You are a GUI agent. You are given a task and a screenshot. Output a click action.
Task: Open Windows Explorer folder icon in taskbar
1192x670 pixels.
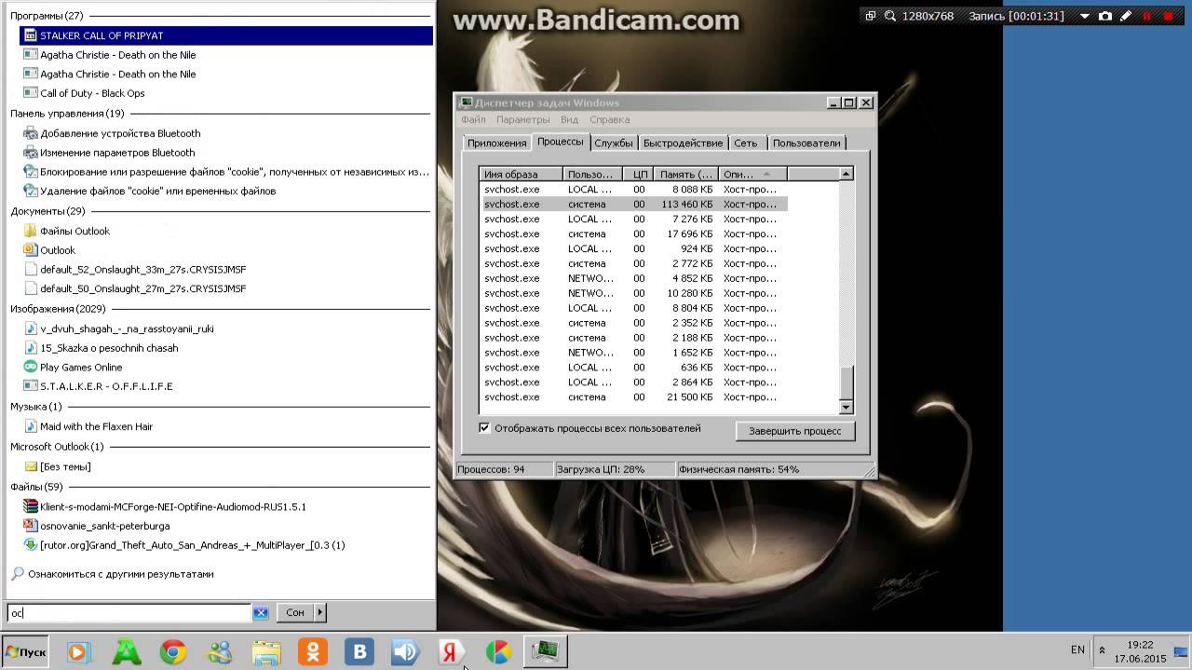(266, 652)
